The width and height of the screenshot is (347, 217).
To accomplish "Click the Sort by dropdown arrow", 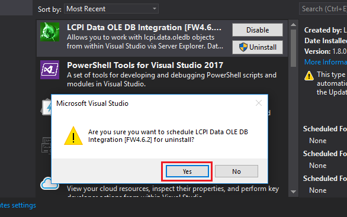I will tap(155, 9).
